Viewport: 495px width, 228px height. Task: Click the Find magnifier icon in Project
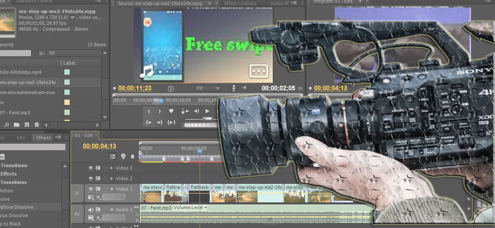[7, 125]
